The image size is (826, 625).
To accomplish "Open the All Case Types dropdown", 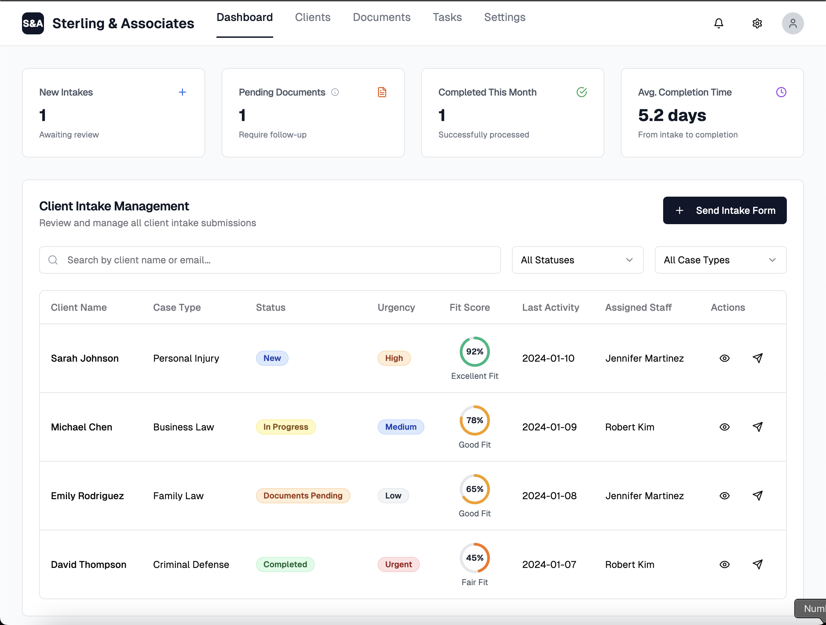I will point(720,260).
